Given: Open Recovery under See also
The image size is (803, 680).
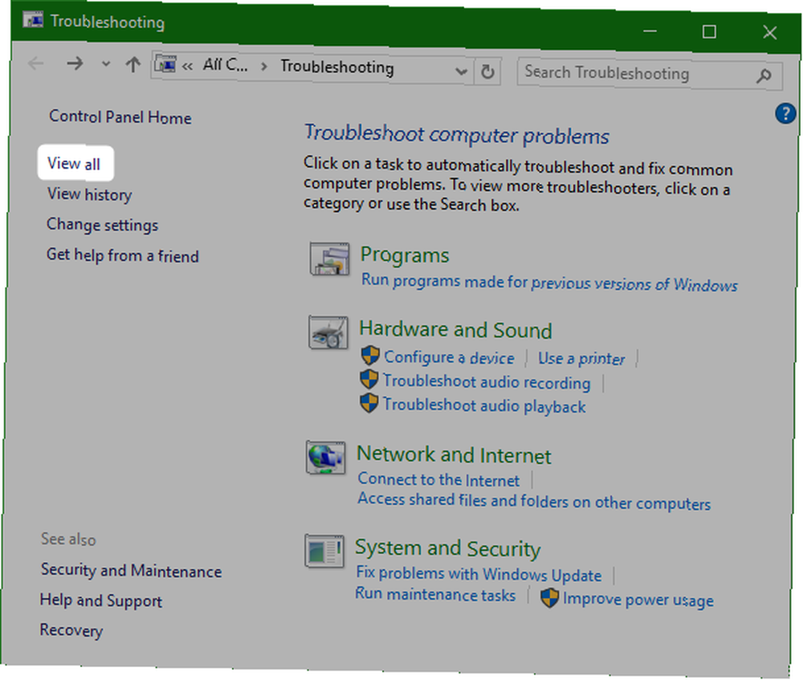Looking at the screenshot, I should [x=71, y=630].
